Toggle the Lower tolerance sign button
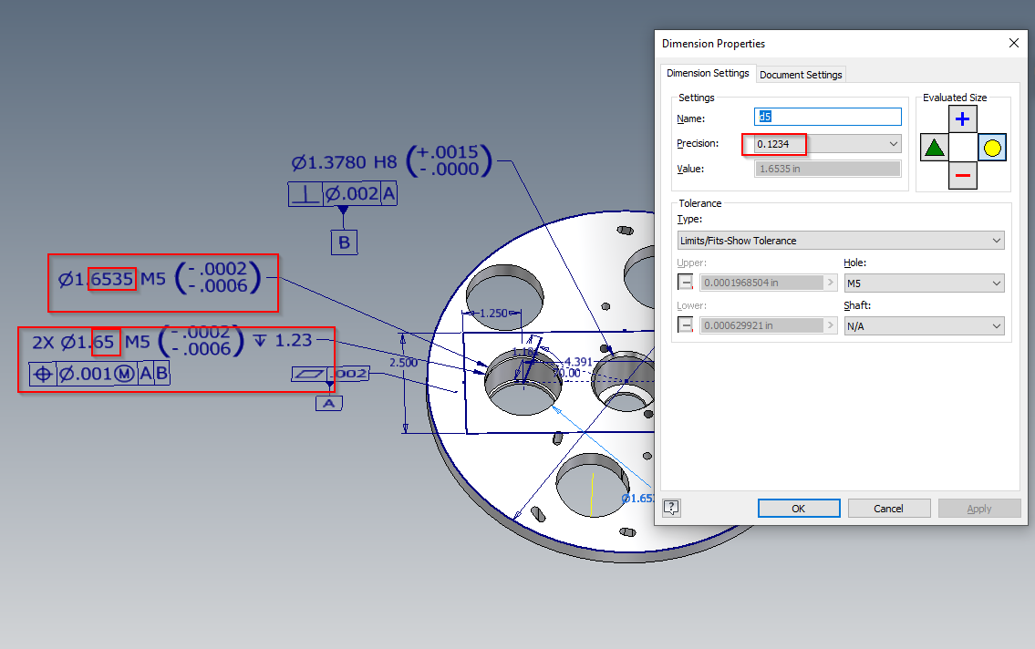Image resolution: width=1035 pixels, height=649 pixels. point(686,325)
